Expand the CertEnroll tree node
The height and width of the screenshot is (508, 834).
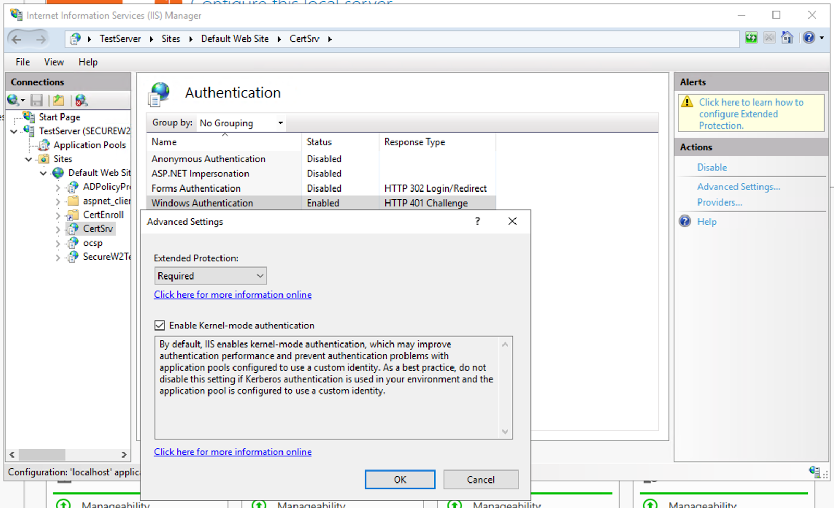point(58,215)
